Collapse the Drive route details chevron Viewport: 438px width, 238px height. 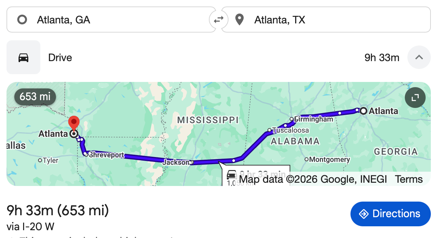coord(419,58)
